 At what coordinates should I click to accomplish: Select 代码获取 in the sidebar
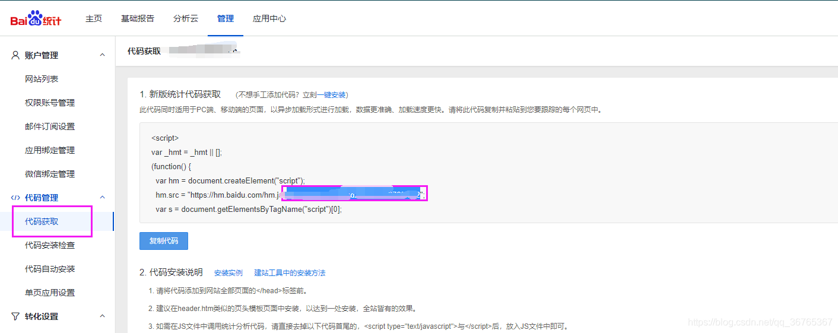[42, 221]
